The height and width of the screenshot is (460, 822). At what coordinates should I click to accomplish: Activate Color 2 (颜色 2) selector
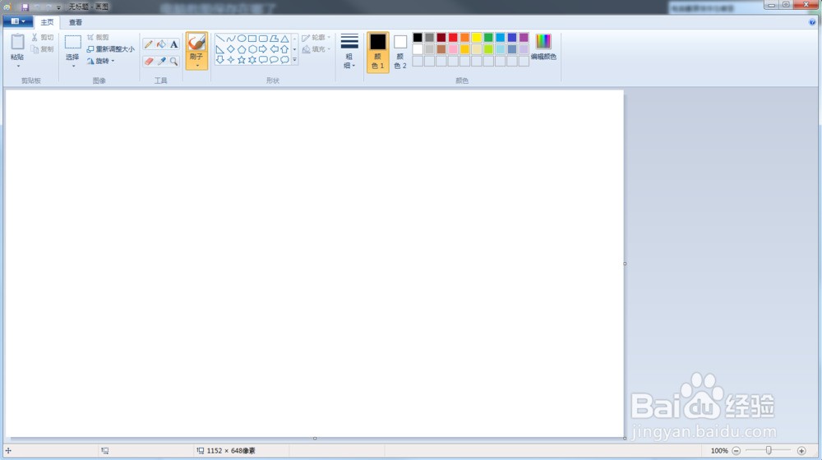400,52
